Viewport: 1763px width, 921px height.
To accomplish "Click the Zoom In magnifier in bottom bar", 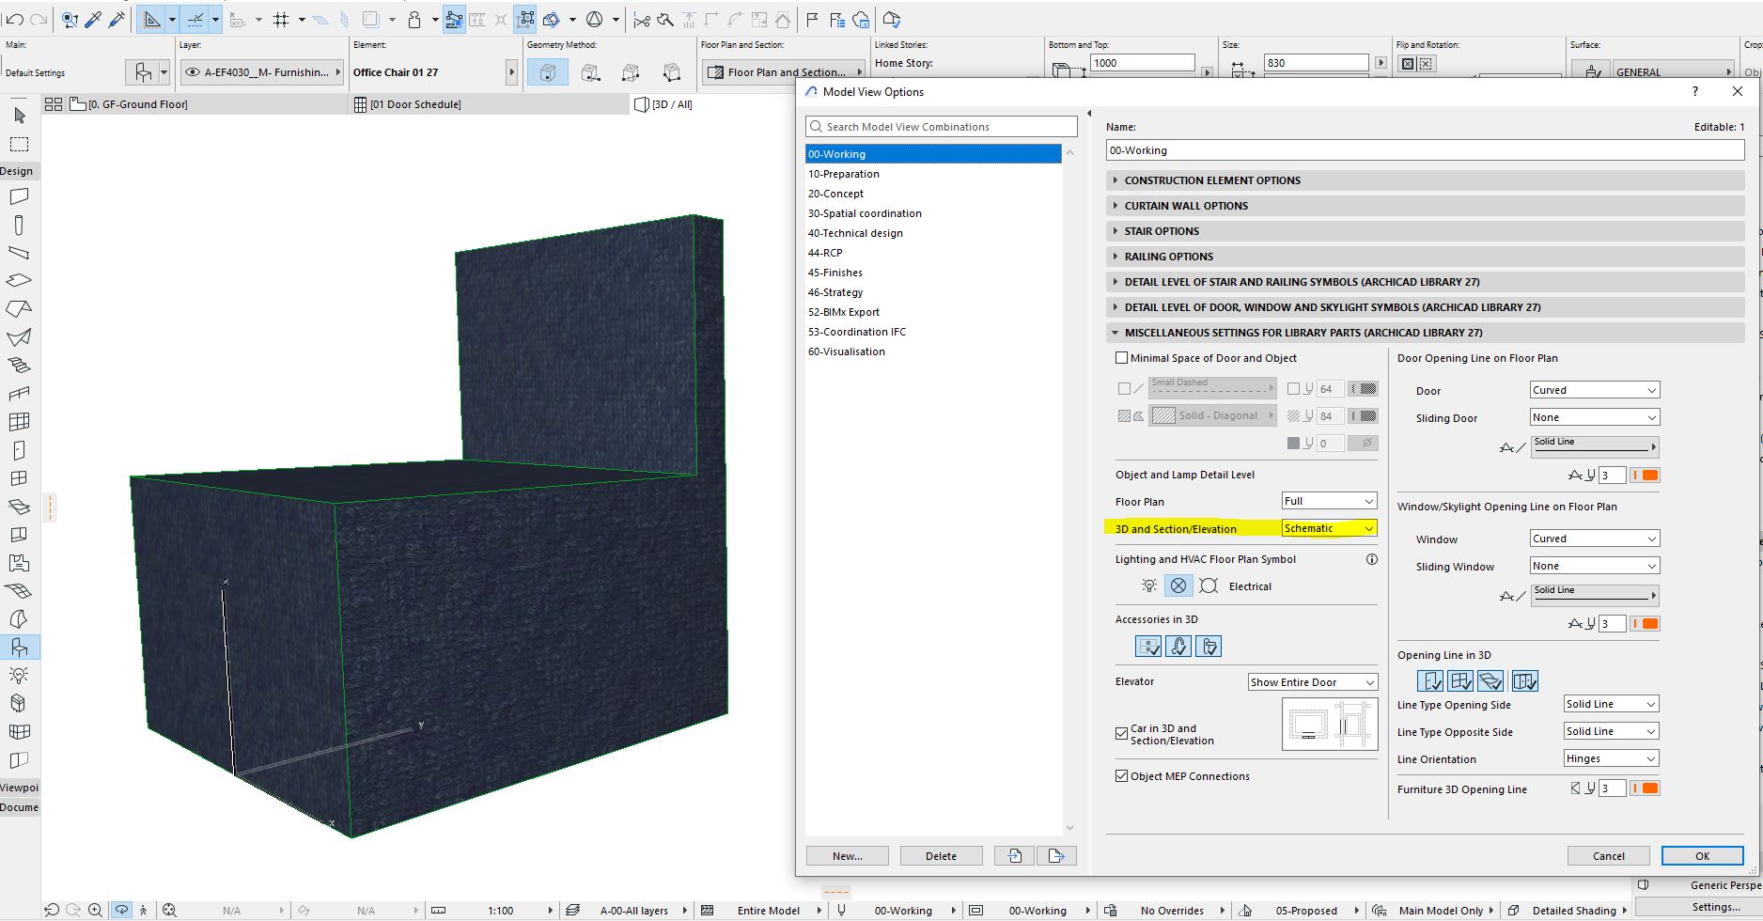I will tap(95, 910).
